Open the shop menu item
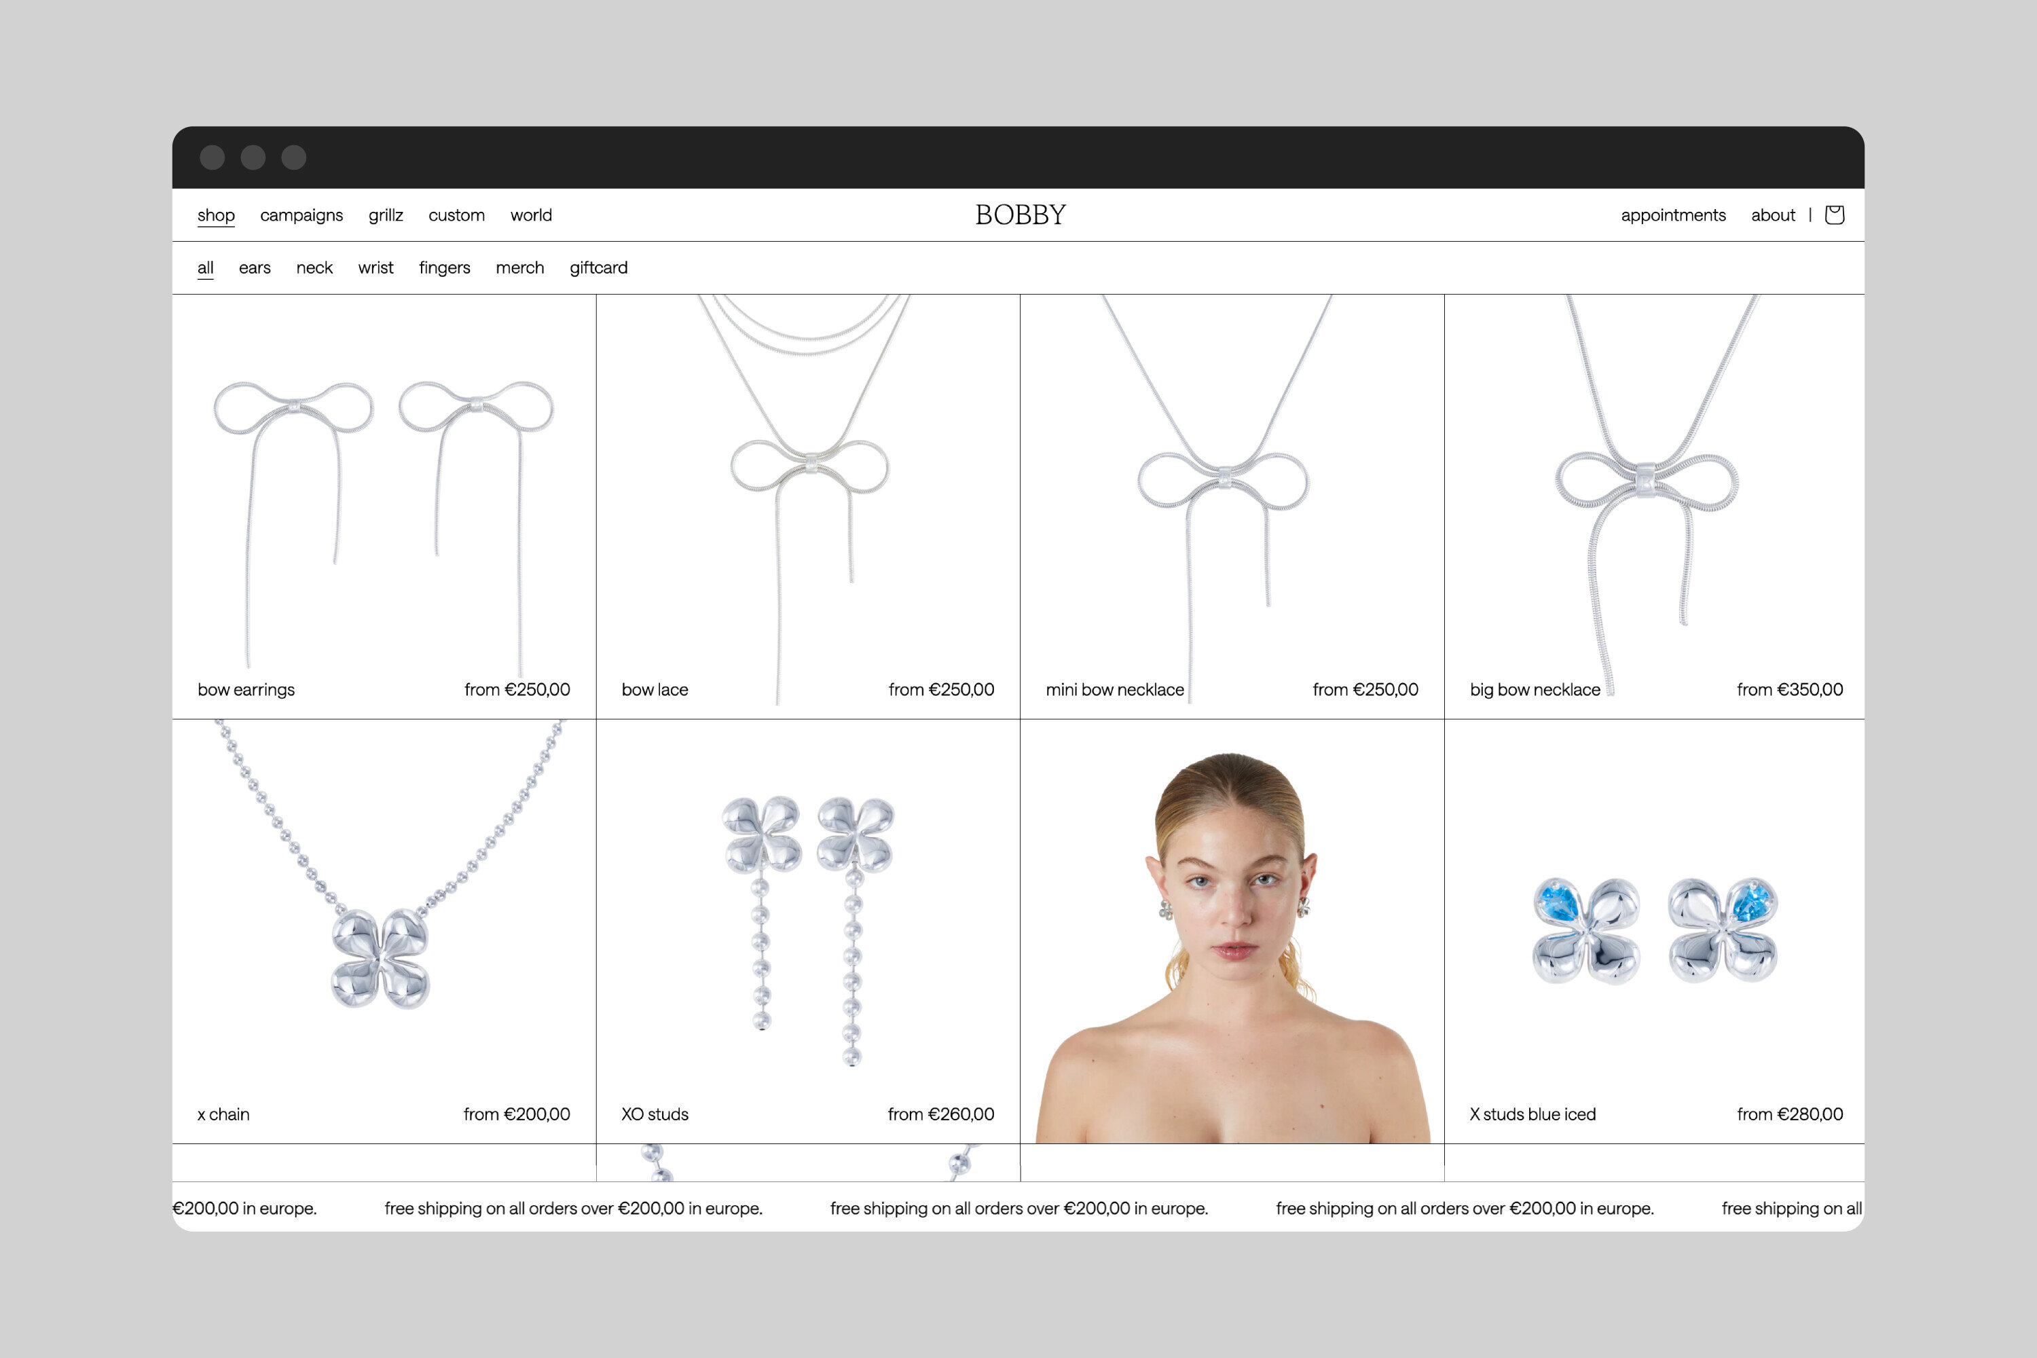Image resolution: width=2037 pixels, height=1358 pixels. coord(216,215)
